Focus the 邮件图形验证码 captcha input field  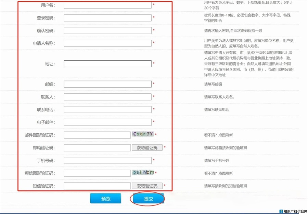pyautogui.click(x=97, y=135)
